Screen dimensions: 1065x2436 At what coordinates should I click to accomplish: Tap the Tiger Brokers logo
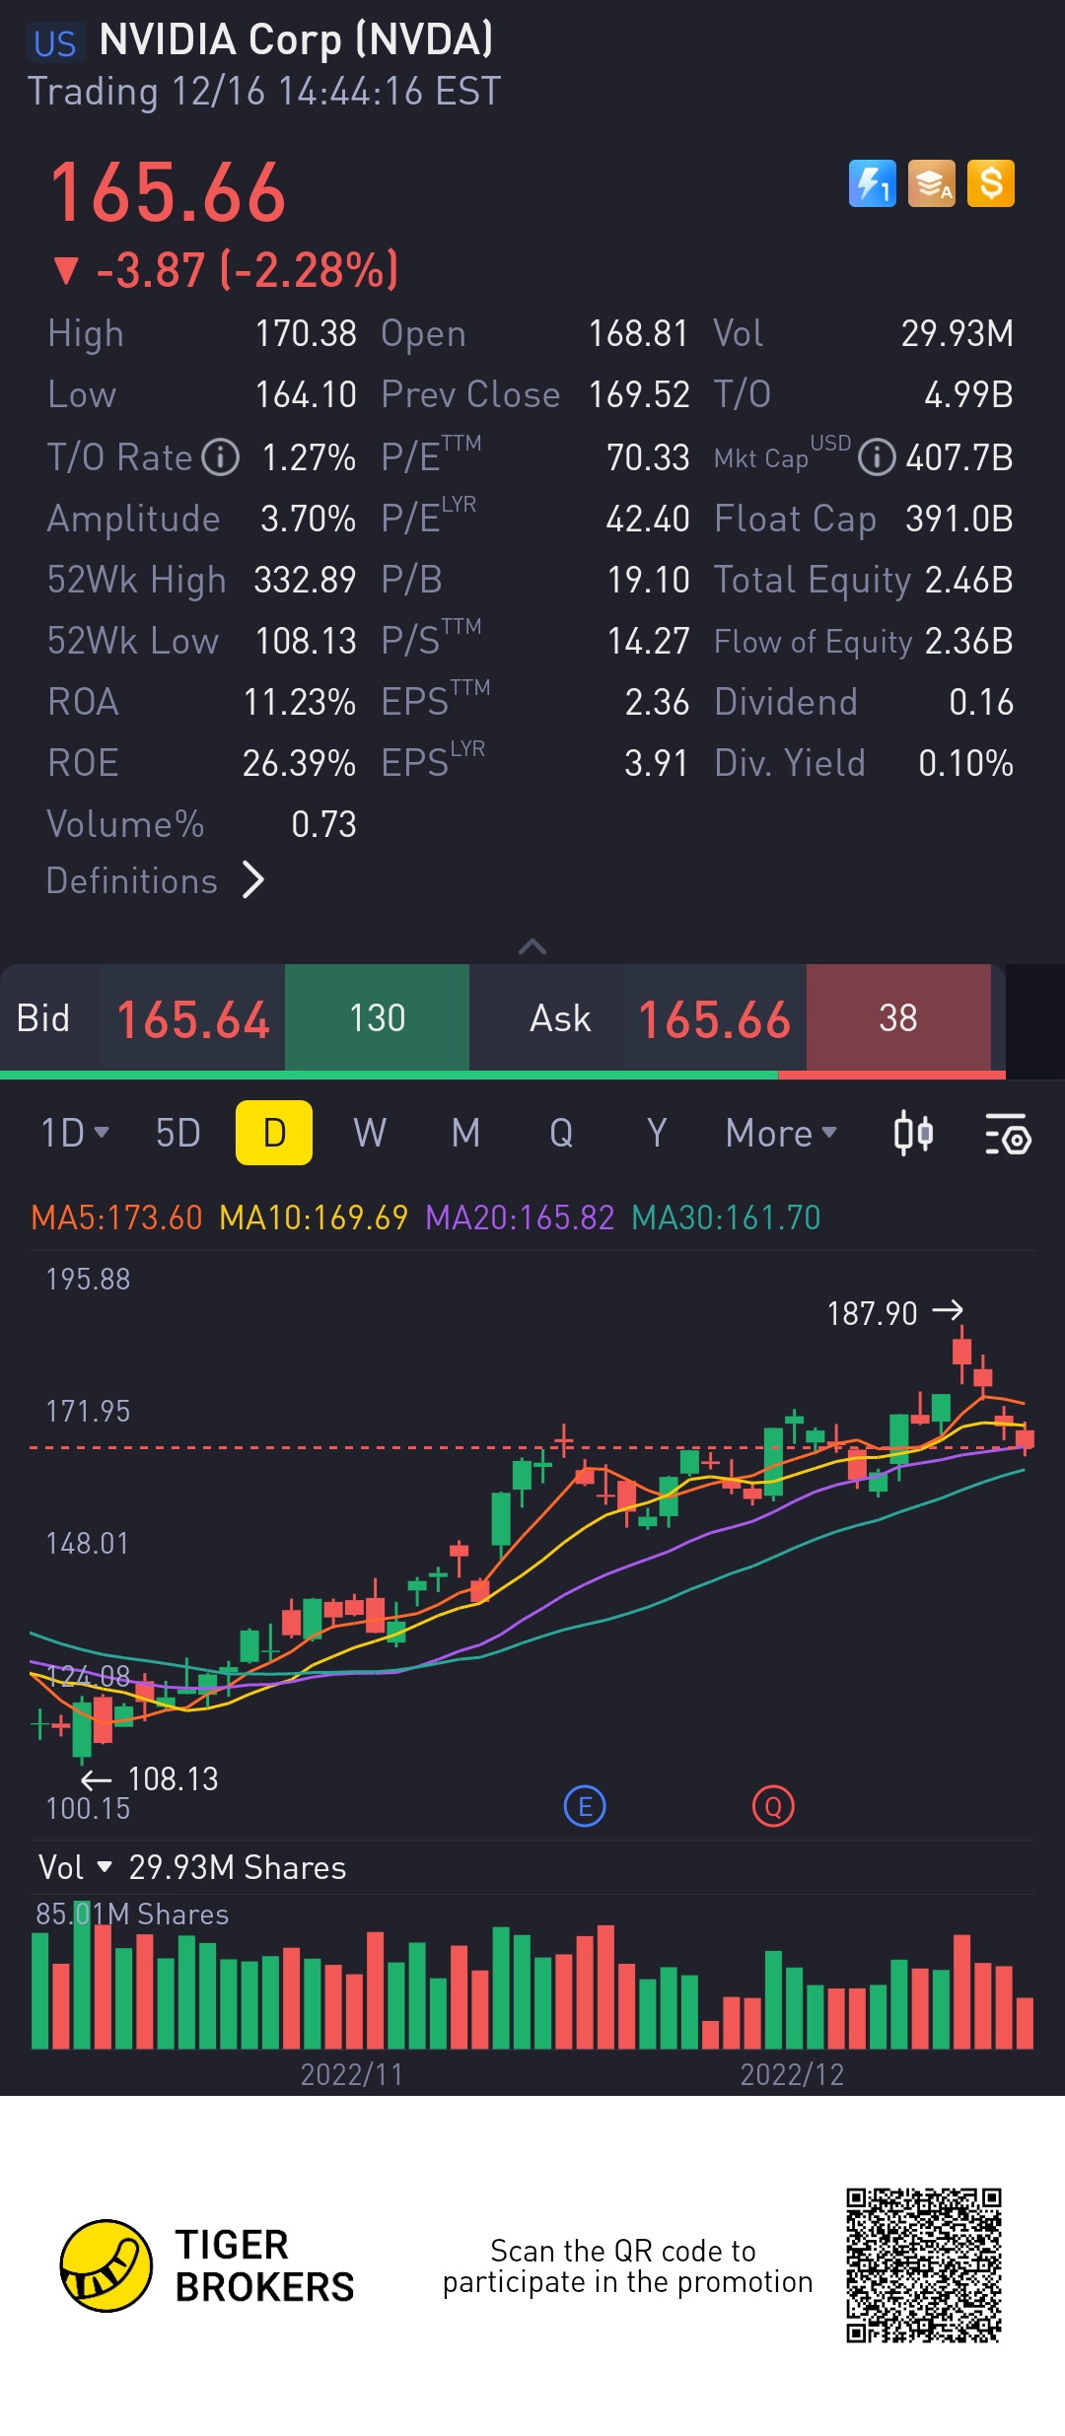(207, 2265)
